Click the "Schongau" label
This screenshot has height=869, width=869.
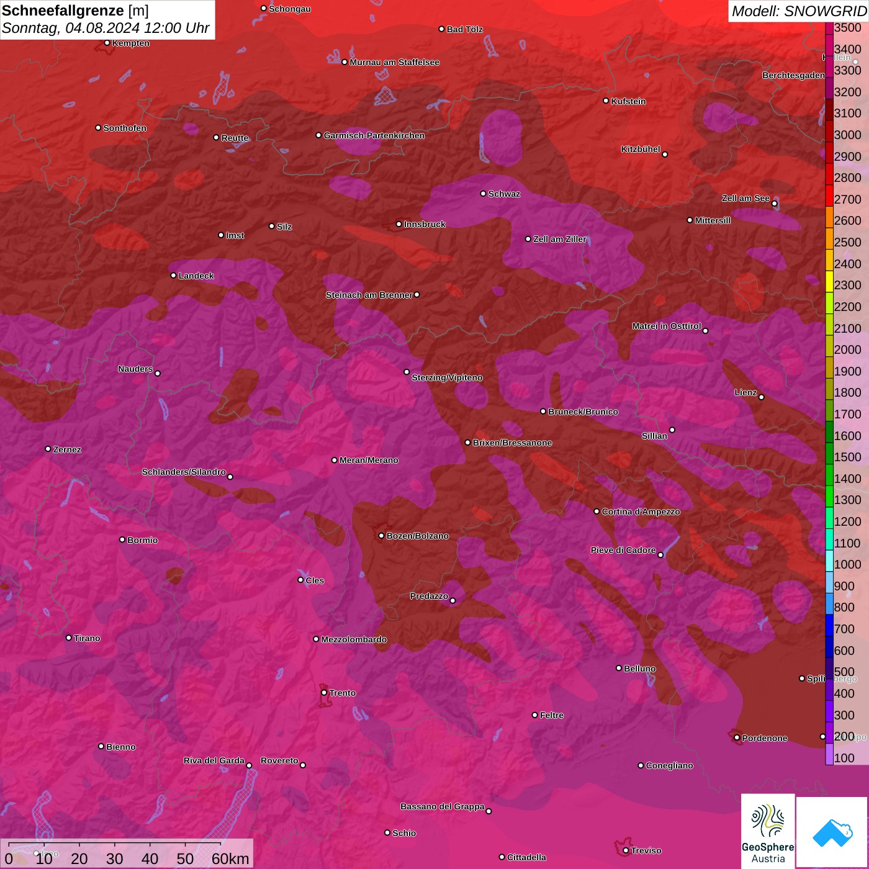(x=290, y=9)
